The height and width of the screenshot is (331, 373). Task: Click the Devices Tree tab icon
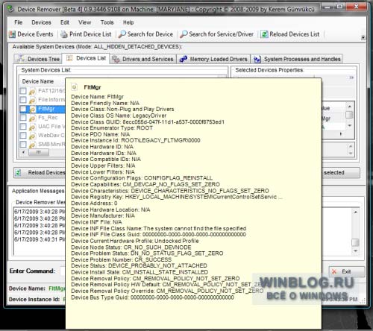(21, 59)
